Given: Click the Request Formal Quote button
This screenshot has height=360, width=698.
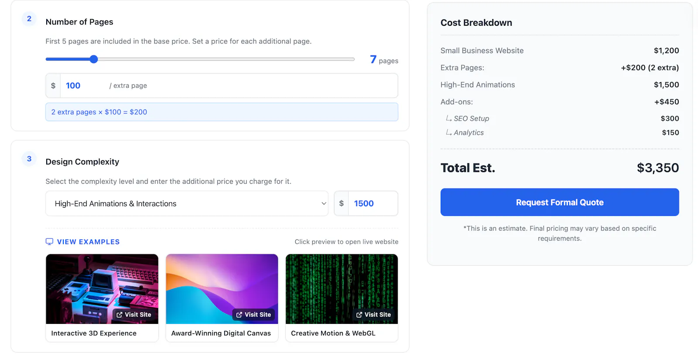Looking at the screenshot, I should point(560,202).
